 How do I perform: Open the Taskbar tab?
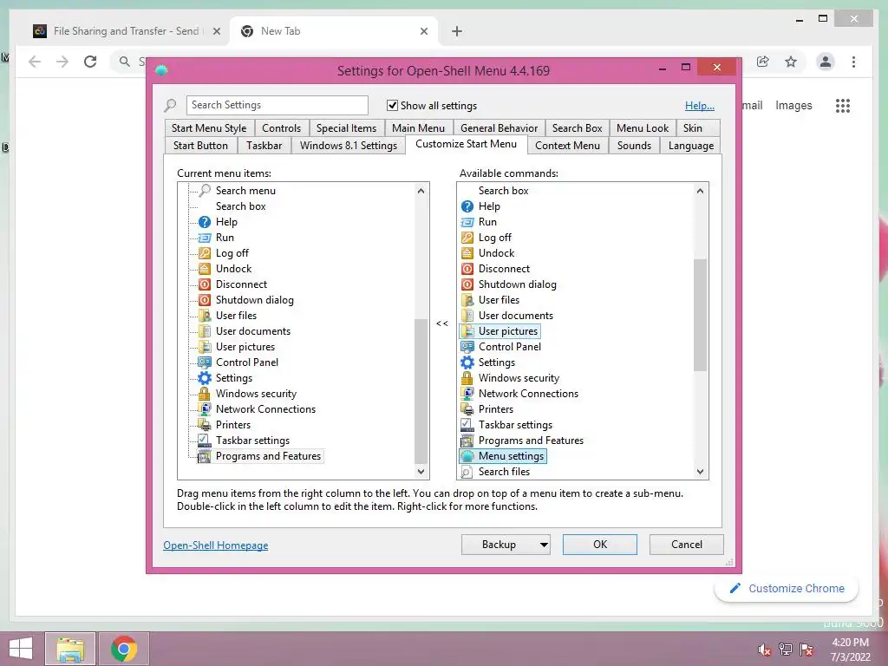click(x=264, y=146)
